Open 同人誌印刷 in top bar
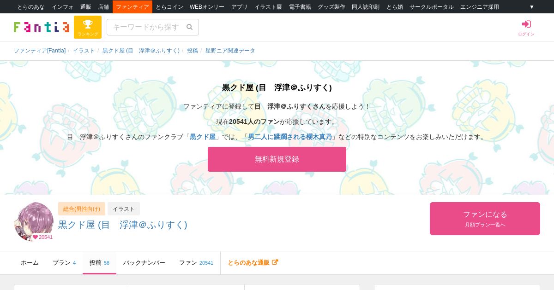This screenshot has height=290, width=554. (x=366, y=7)
